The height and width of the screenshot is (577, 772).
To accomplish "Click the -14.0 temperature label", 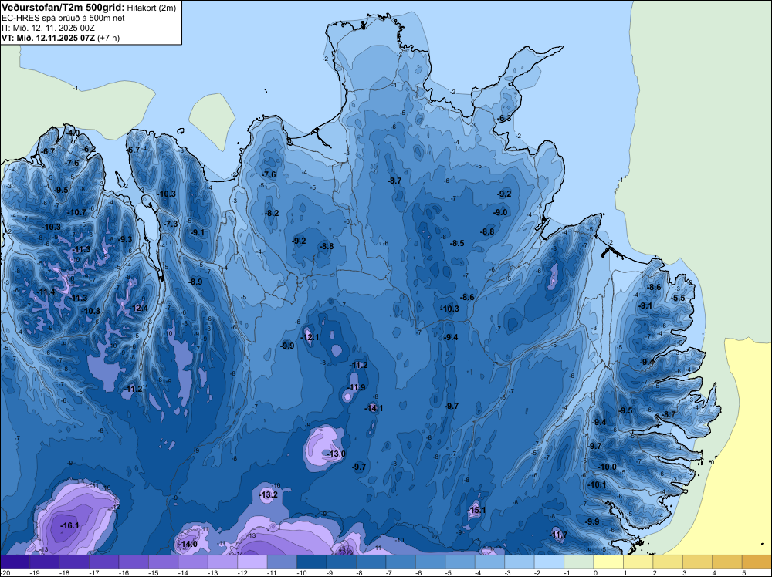I will click(188, 544).
